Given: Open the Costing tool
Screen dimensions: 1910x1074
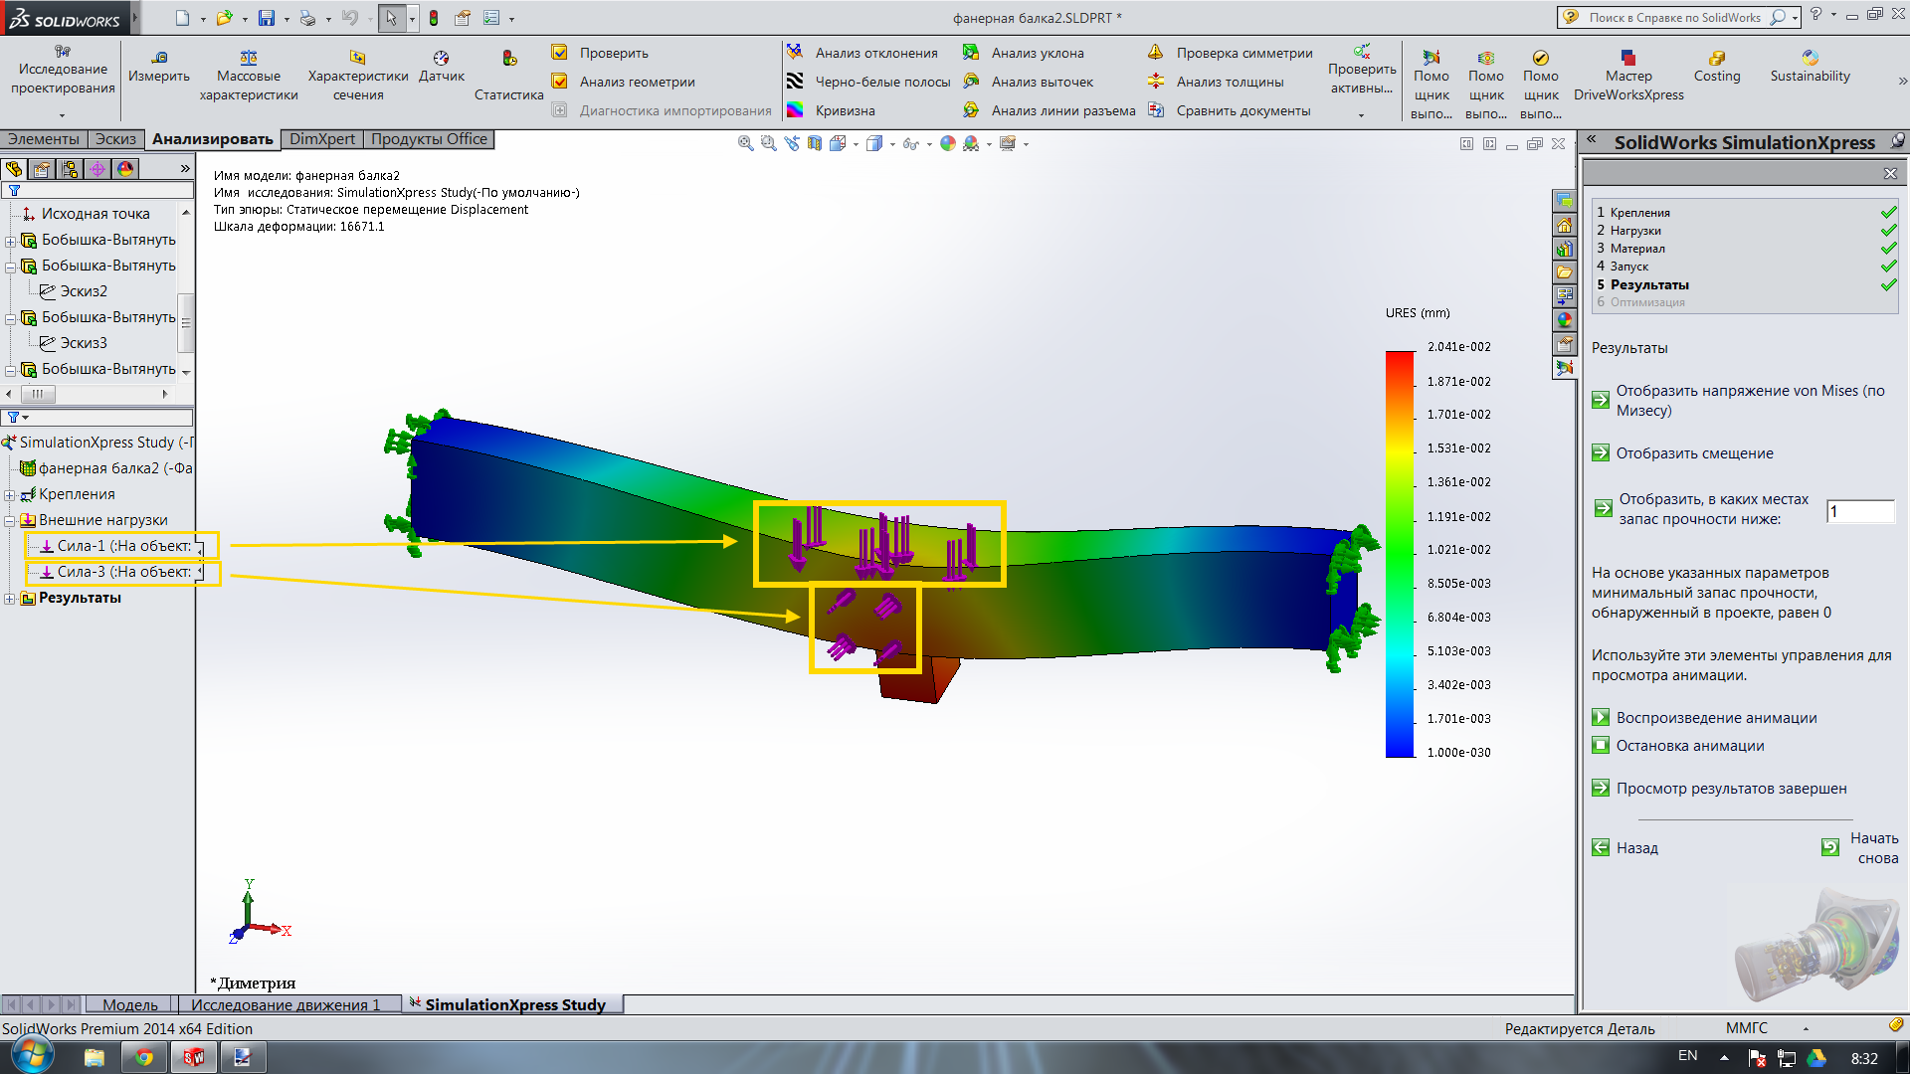Looking at the screenshot, I should tap(1717, 58).
